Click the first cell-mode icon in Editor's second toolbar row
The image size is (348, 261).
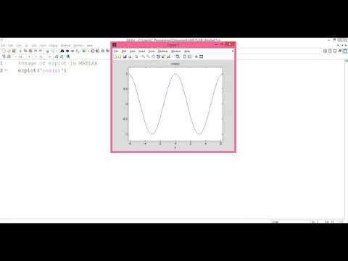(4, 57)
